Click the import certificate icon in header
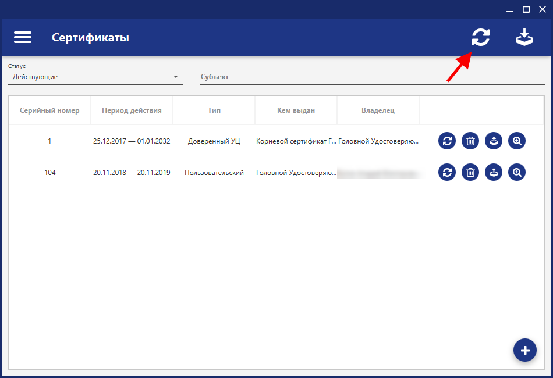 coord(524,37)
